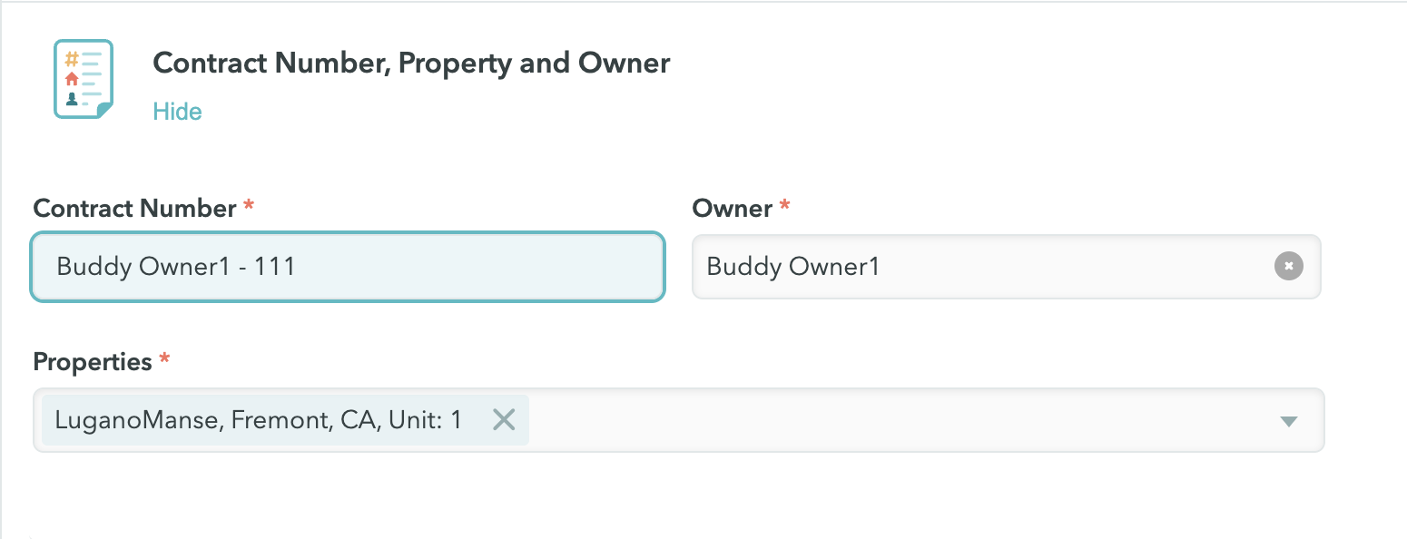Click the orange hash symbol in document icon

click(72, 60)
